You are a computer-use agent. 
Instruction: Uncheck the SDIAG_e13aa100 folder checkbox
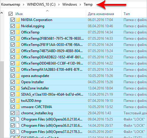12,94
